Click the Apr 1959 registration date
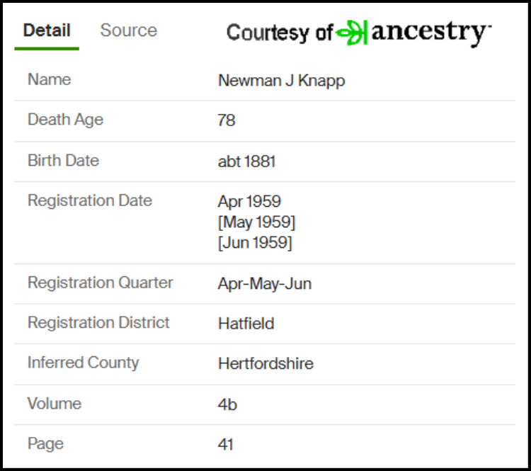The height and width of the screenshot is (471, 531). pos(249,201)
